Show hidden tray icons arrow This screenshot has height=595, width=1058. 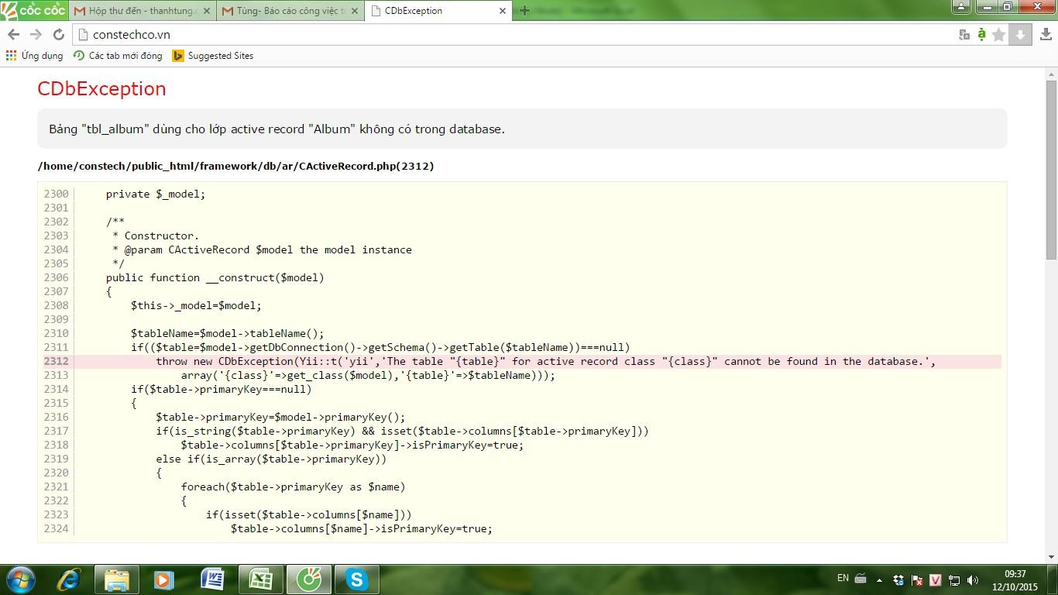[880, 580]
